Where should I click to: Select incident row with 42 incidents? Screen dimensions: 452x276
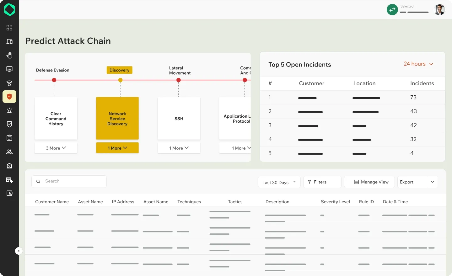(352, 125)
